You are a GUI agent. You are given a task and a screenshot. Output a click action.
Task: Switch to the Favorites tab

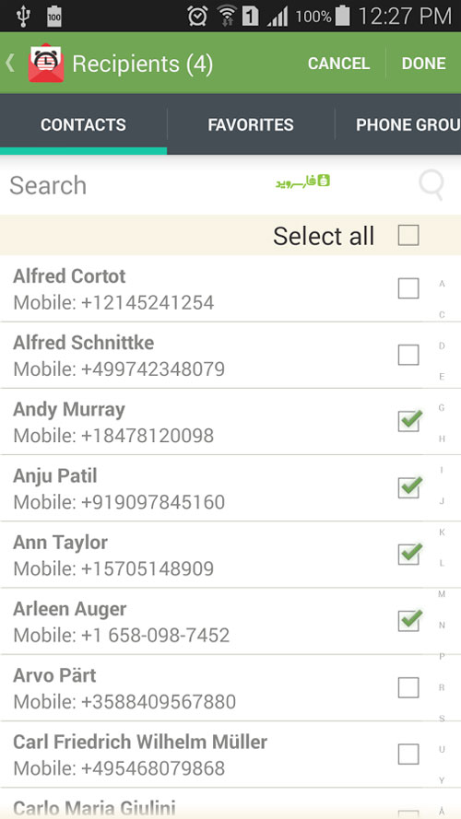(251, 125)
